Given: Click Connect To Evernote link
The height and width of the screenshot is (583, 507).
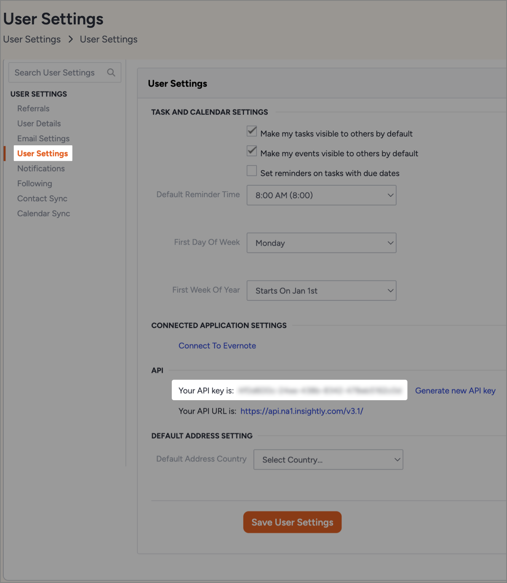Looking at the screenshot, I should [217, 346].
